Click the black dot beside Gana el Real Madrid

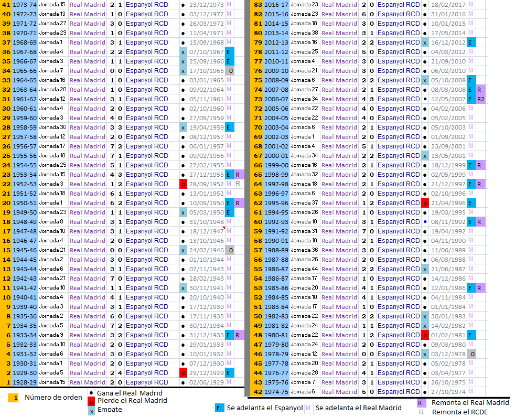pyautogui.click(x=91, y=393)
